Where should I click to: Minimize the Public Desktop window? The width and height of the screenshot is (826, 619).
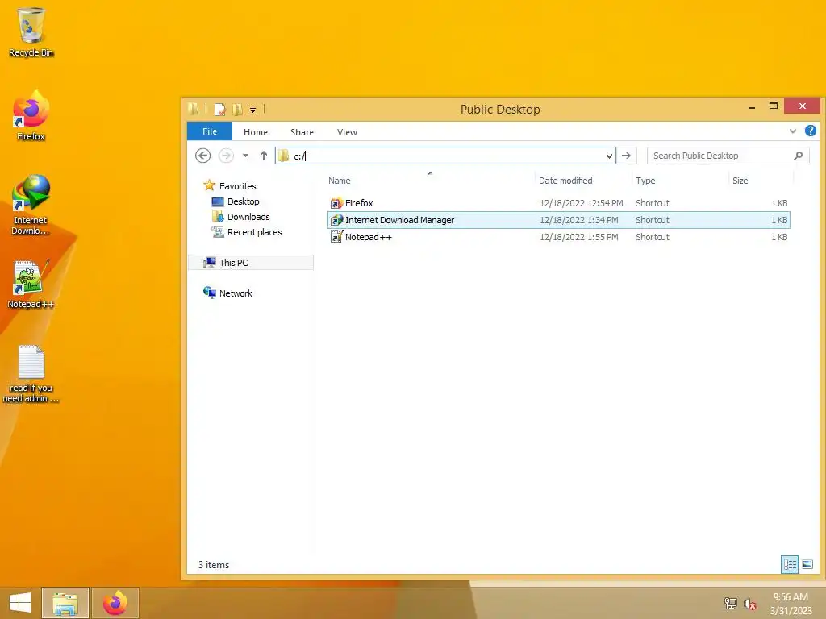752,107
